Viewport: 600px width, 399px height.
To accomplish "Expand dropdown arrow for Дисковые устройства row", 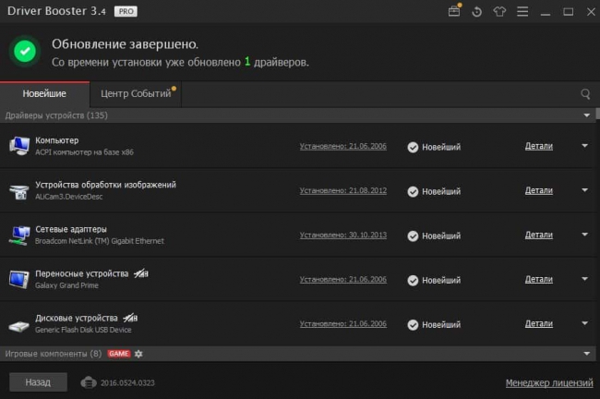I will pyautogui.click(x=584, y=323).
